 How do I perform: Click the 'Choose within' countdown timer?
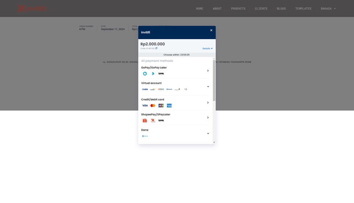click(177, 55)
